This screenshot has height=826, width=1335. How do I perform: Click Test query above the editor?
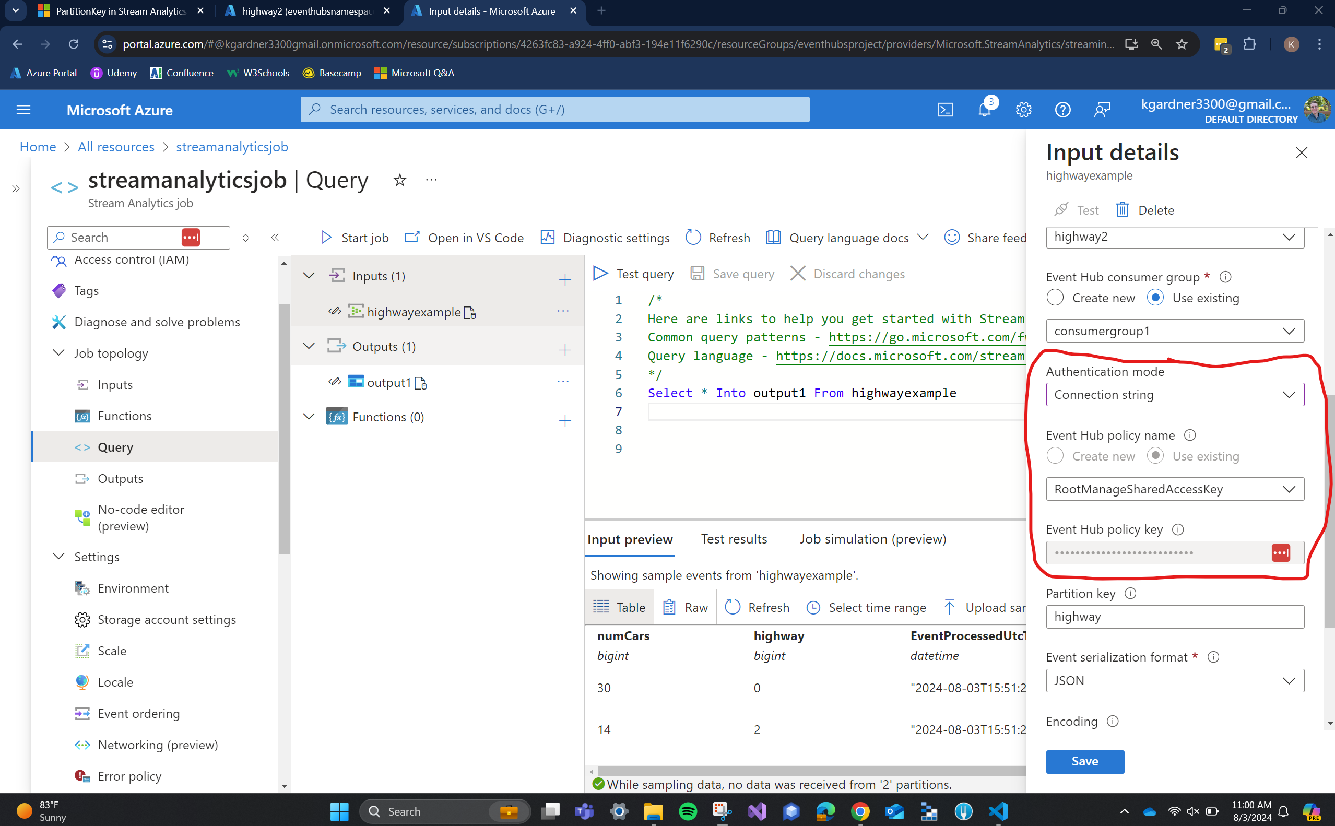[x=634, y=274]
